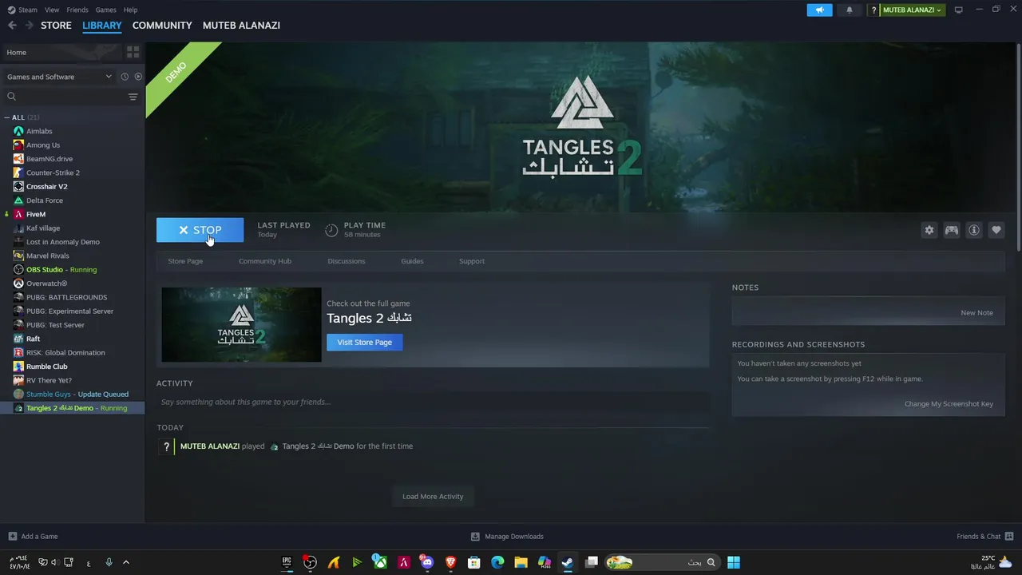Click the activity comment input field
This screenshot has width=1022, height=575.
click(x=433, y=402)
